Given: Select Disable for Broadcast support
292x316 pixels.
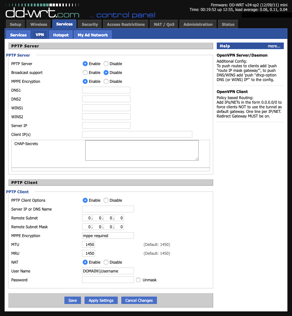Looking at the screenshot, I should coord(106,73).
